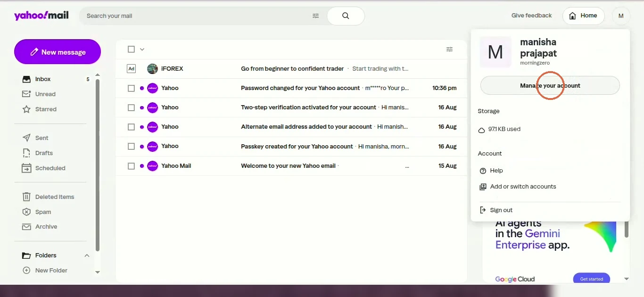Click Give feedback link
The width and height of the screenshot is (644, 297).
pos(531,16)
